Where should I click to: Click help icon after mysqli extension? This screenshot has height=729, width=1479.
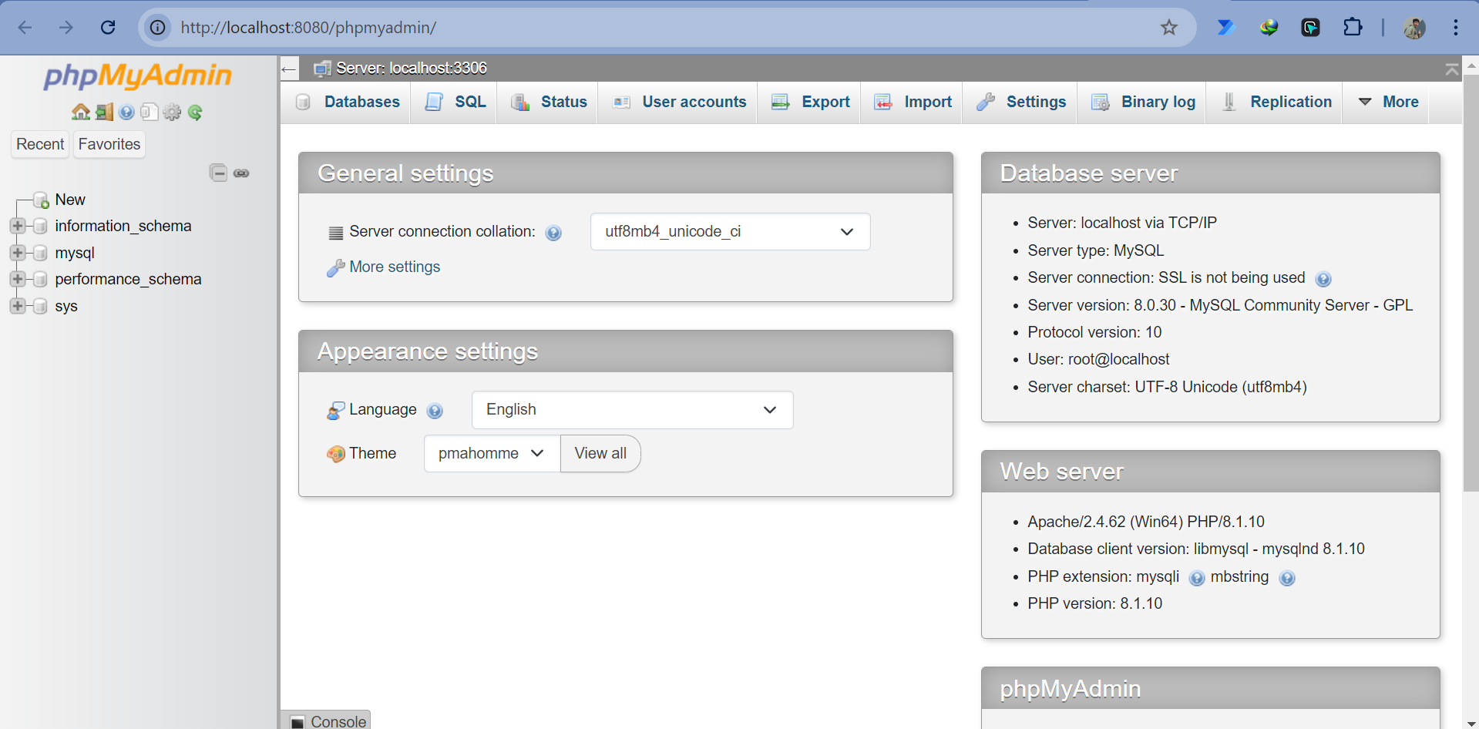tap(1197, 578)
